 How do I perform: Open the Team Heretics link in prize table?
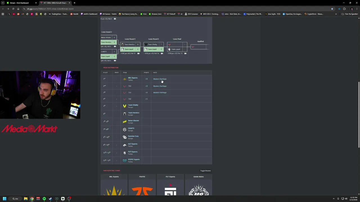(134, 113)
